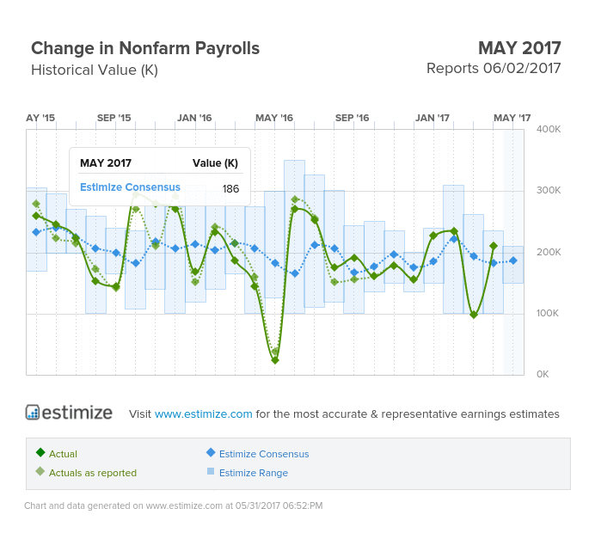This screenshot has width=589, height=533.
Task: Click the 0K y-axis label
Action: pyautogui.click(x=543, y=374)
